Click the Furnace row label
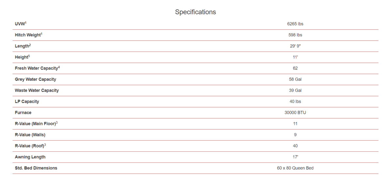 point(23,113)
